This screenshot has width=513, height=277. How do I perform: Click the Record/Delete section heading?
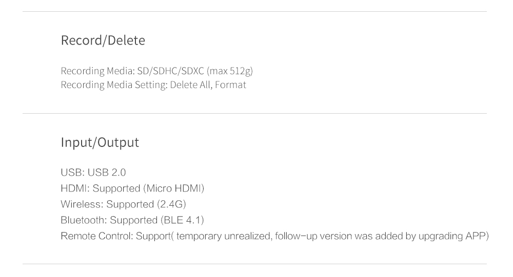[103, 40]
